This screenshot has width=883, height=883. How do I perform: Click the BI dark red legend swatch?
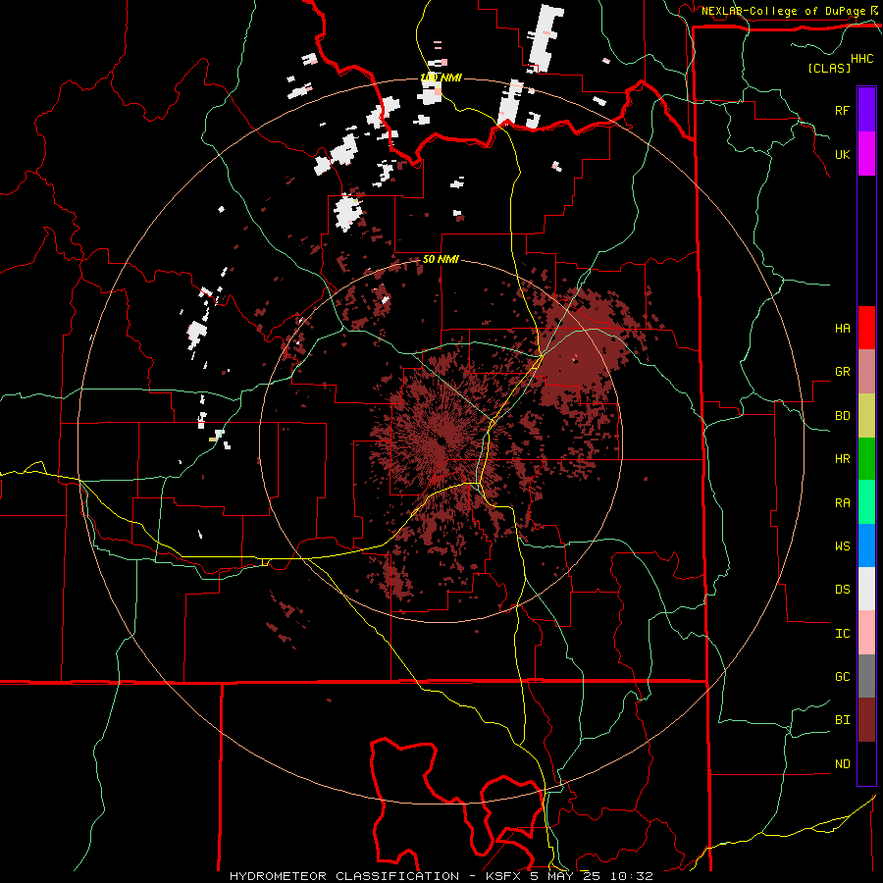click(866, 720)
